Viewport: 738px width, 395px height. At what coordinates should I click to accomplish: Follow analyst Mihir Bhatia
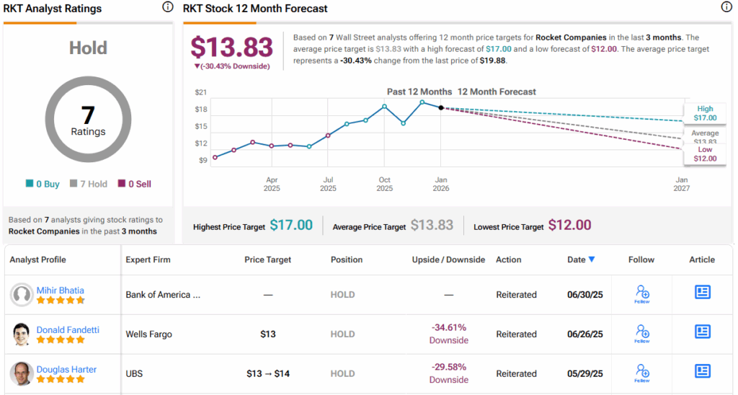(642, 293)
